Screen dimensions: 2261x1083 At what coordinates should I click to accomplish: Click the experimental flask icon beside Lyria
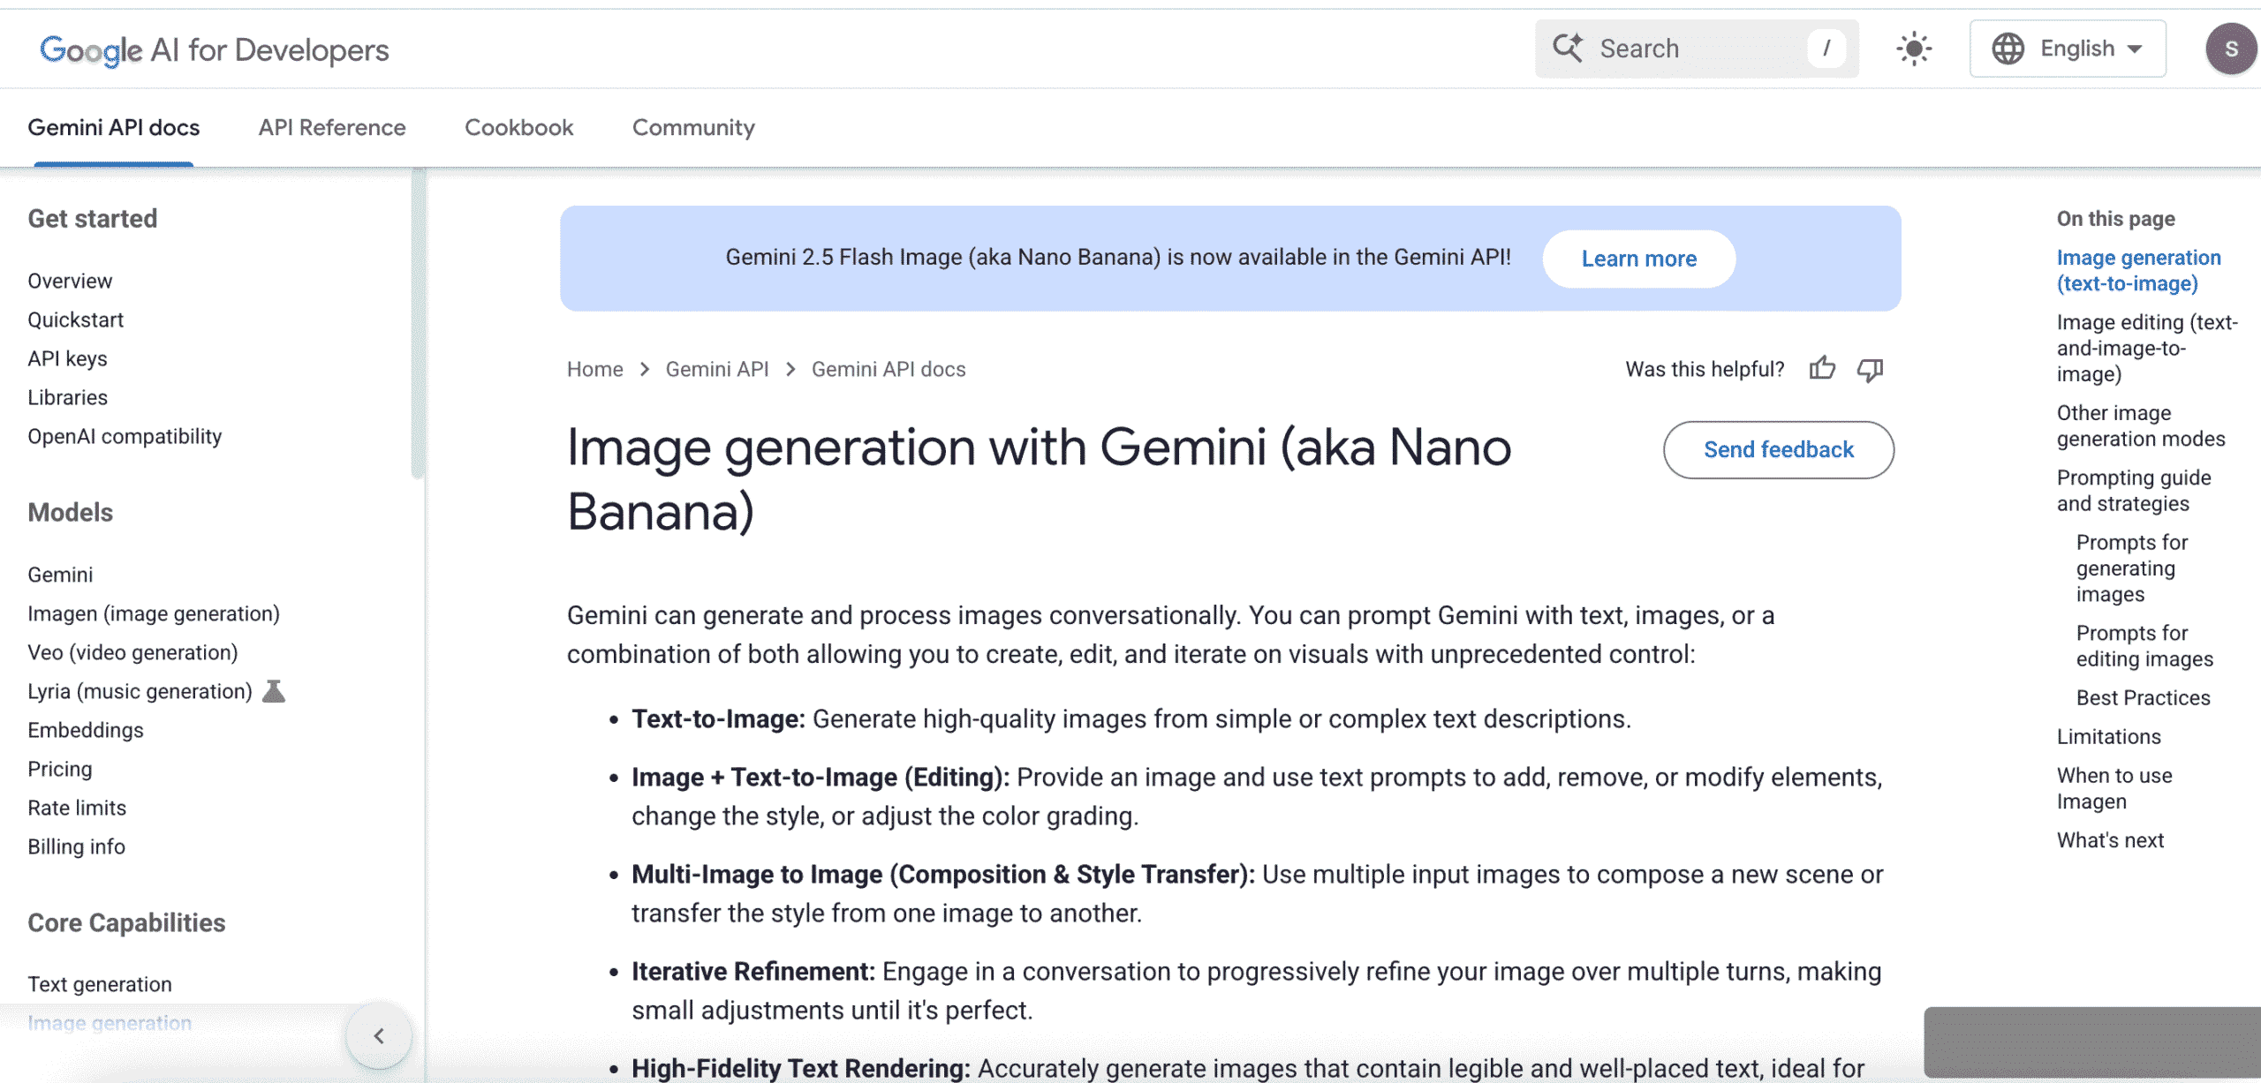point(274,690)
